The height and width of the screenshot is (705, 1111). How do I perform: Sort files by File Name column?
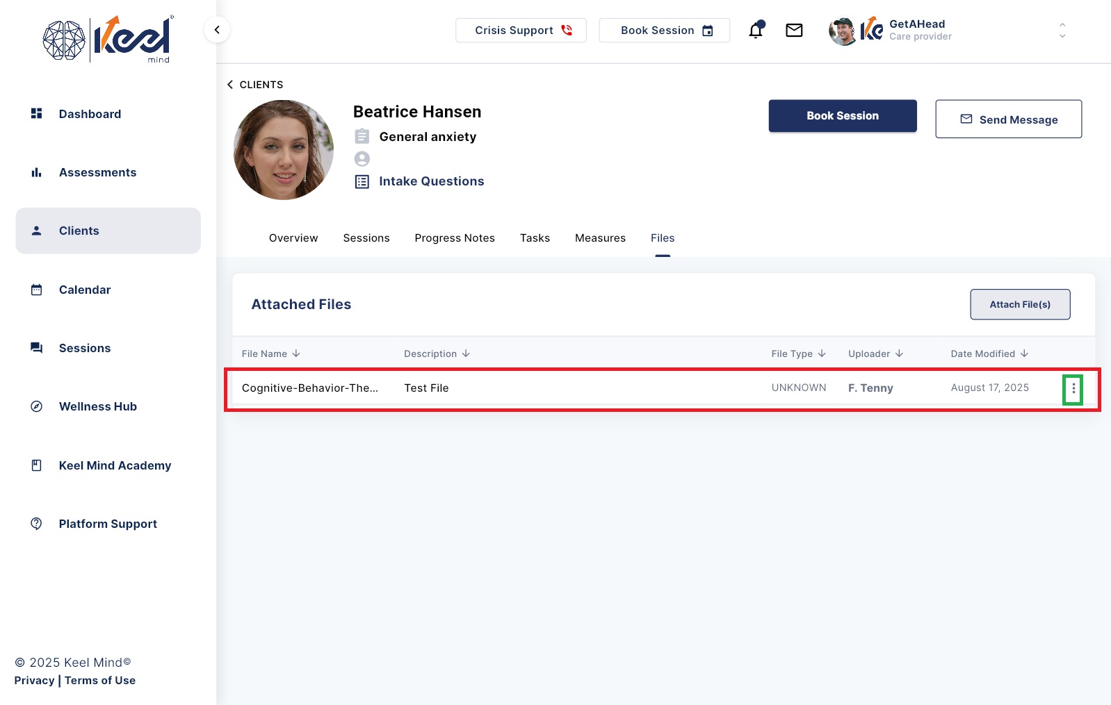(270, 354)
